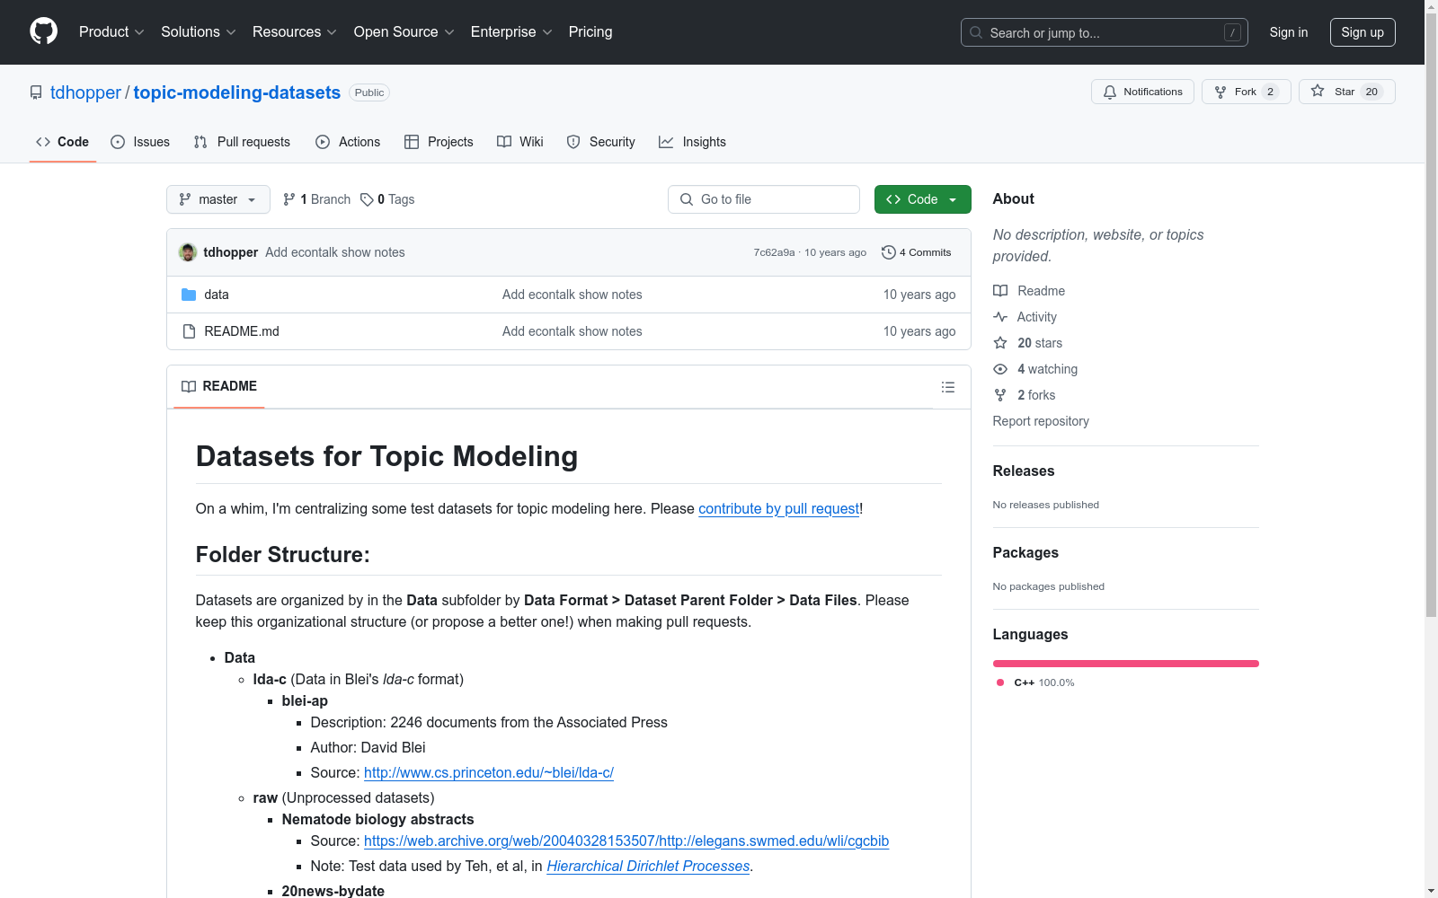Click the bell icon in Notifications button
This screenshot has width=1438, height=898.
tap(1110, 92)
